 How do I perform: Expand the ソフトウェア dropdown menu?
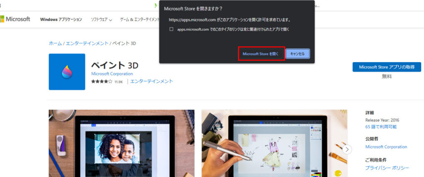(x=101, y=19)
